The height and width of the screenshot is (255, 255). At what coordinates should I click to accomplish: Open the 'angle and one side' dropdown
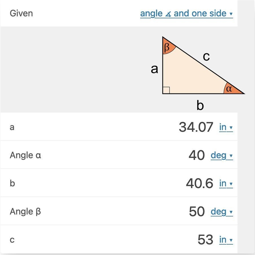pos(186,14)
